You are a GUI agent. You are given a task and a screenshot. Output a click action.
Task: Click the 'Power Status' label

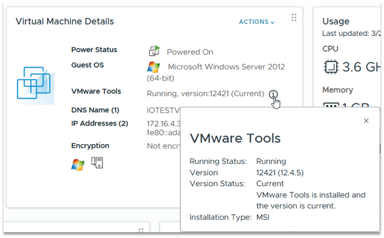click(94, 50)
